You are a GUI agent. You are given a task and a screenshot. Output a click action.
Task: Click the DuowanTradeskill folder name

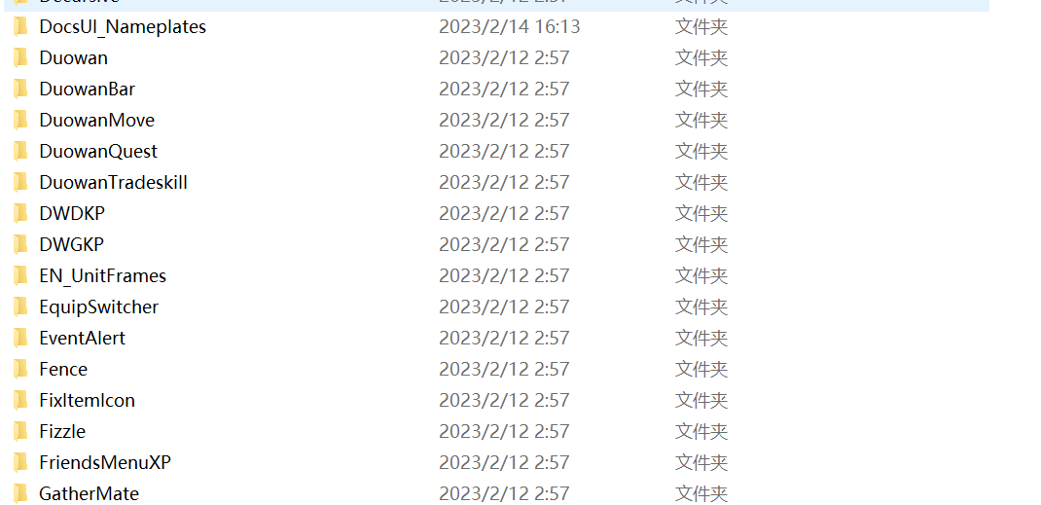point(113,183)
